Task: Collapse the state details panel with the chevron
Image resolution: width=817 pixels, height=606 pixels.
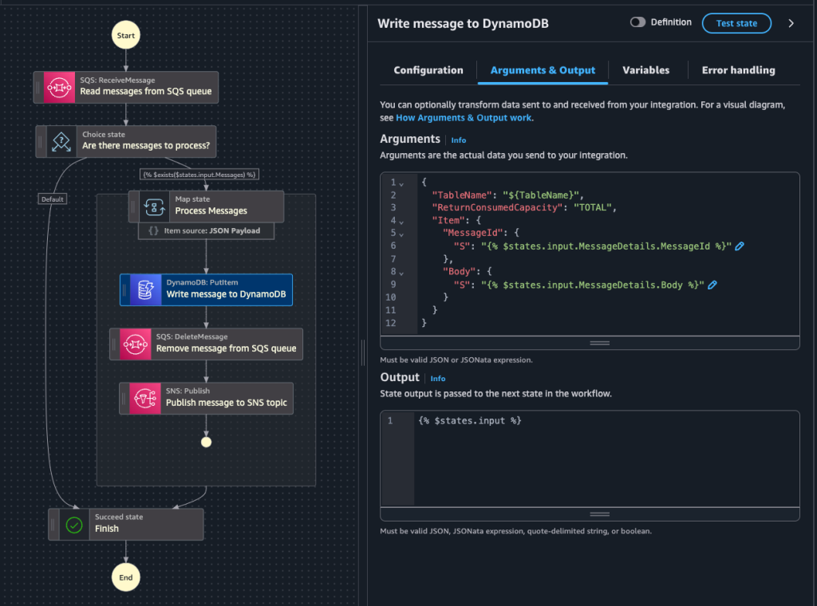Action: click(790, 23)
